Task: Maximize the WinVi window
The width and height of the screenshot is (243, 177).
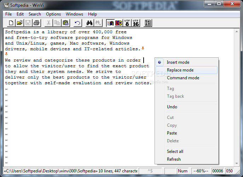Action: pos(219,4)
